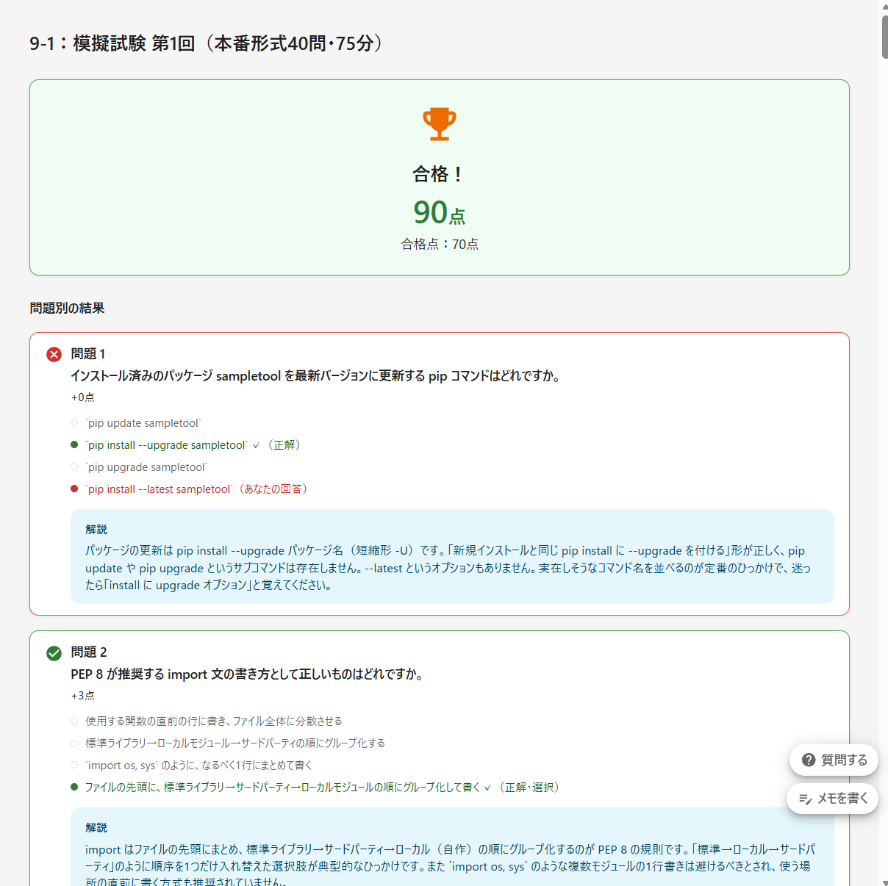The width and height of the screenshot is (888, 886).
Task: Click the red incorrect mark for 問題 1
Action: pos(54,355)
